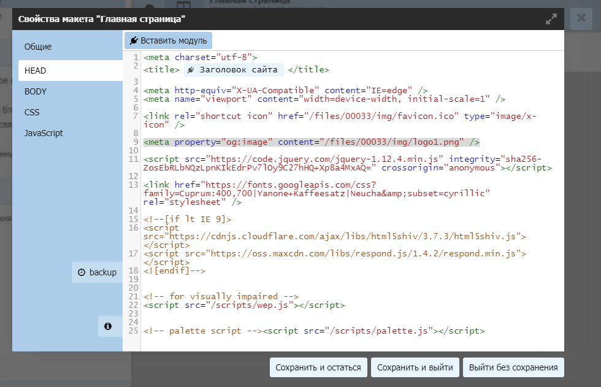Image resolution: width=601 pixels, height=387 pixels.
Task: Click the palette.js script source
Action: click(x=379, y=331)
